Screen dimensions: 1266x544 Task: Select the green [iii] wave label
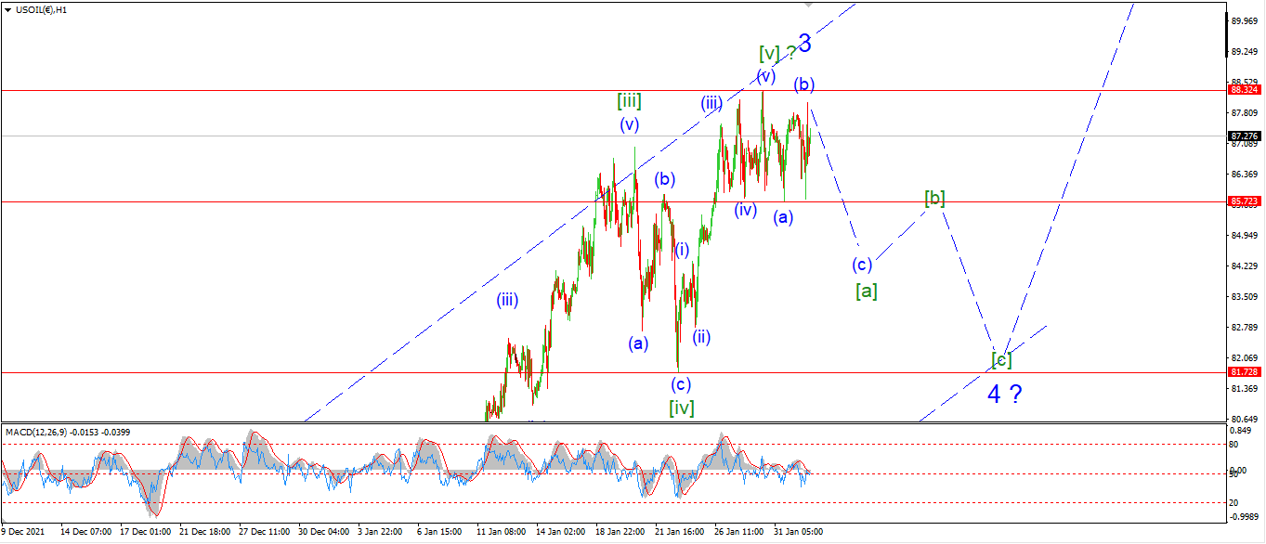[629, 100]
